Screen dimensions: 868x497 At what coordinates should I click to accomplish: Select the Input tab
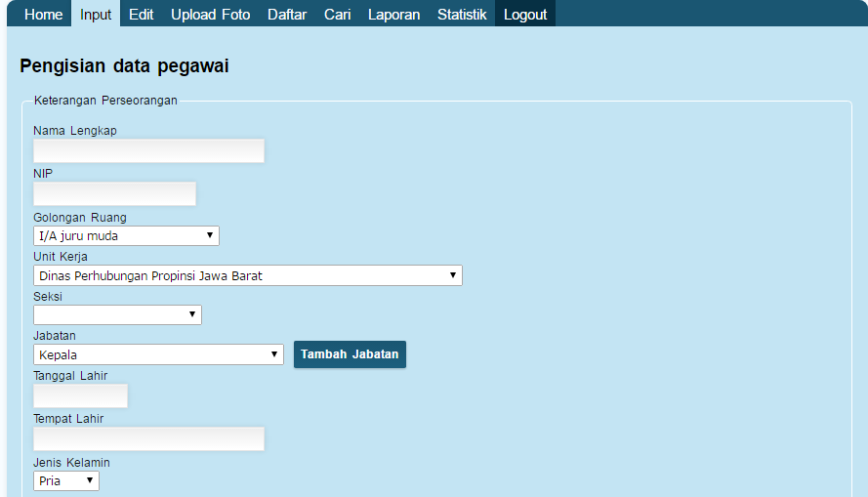[96, 14]
